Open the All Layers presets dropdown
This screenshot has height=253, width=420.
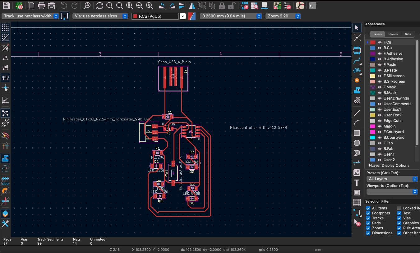(x=392, y=179)
